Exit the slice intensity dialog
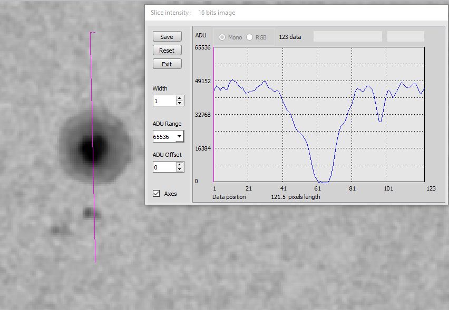 (167, 64)
